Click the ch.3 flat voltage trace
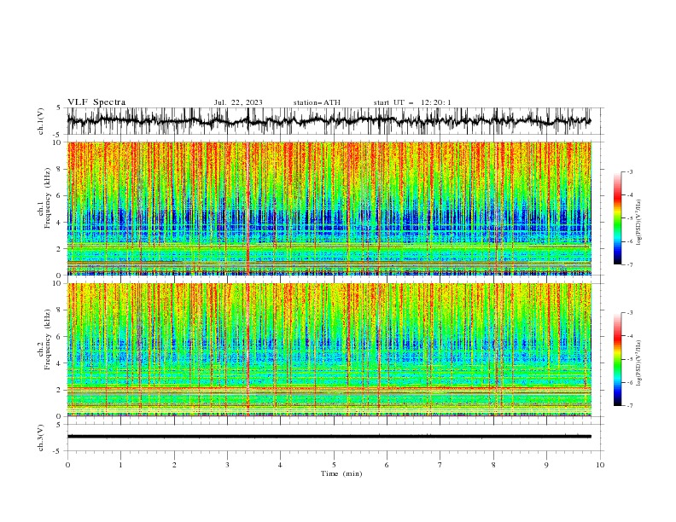 click(x=329, y=437)
